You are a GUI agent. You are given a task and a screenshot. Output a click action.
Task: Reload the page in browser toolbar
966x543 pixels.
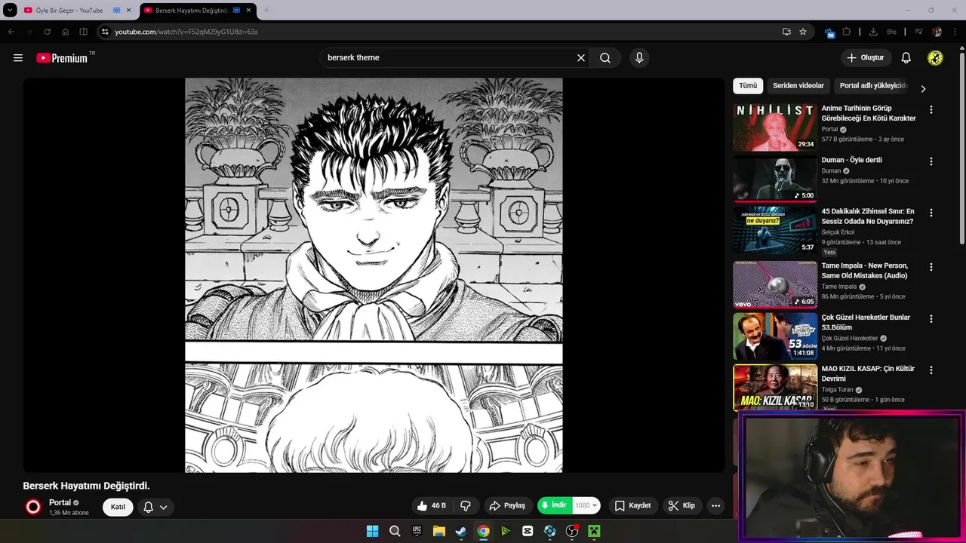click(47, 32)
